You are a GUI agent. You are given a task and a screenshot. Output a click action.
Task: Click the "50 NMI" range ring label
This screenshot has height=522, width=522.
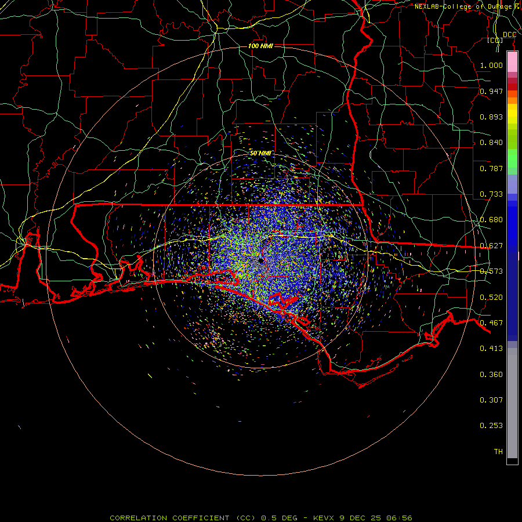coord(260,153)
